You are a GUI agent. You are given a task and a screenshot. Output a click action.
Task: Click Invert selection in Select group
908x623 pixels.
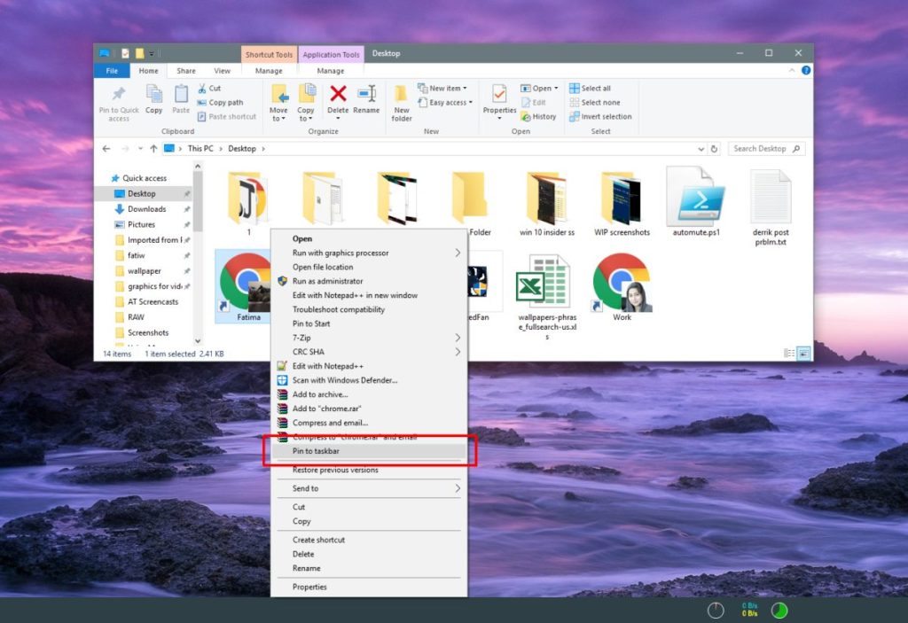click(x=600, y=116)
